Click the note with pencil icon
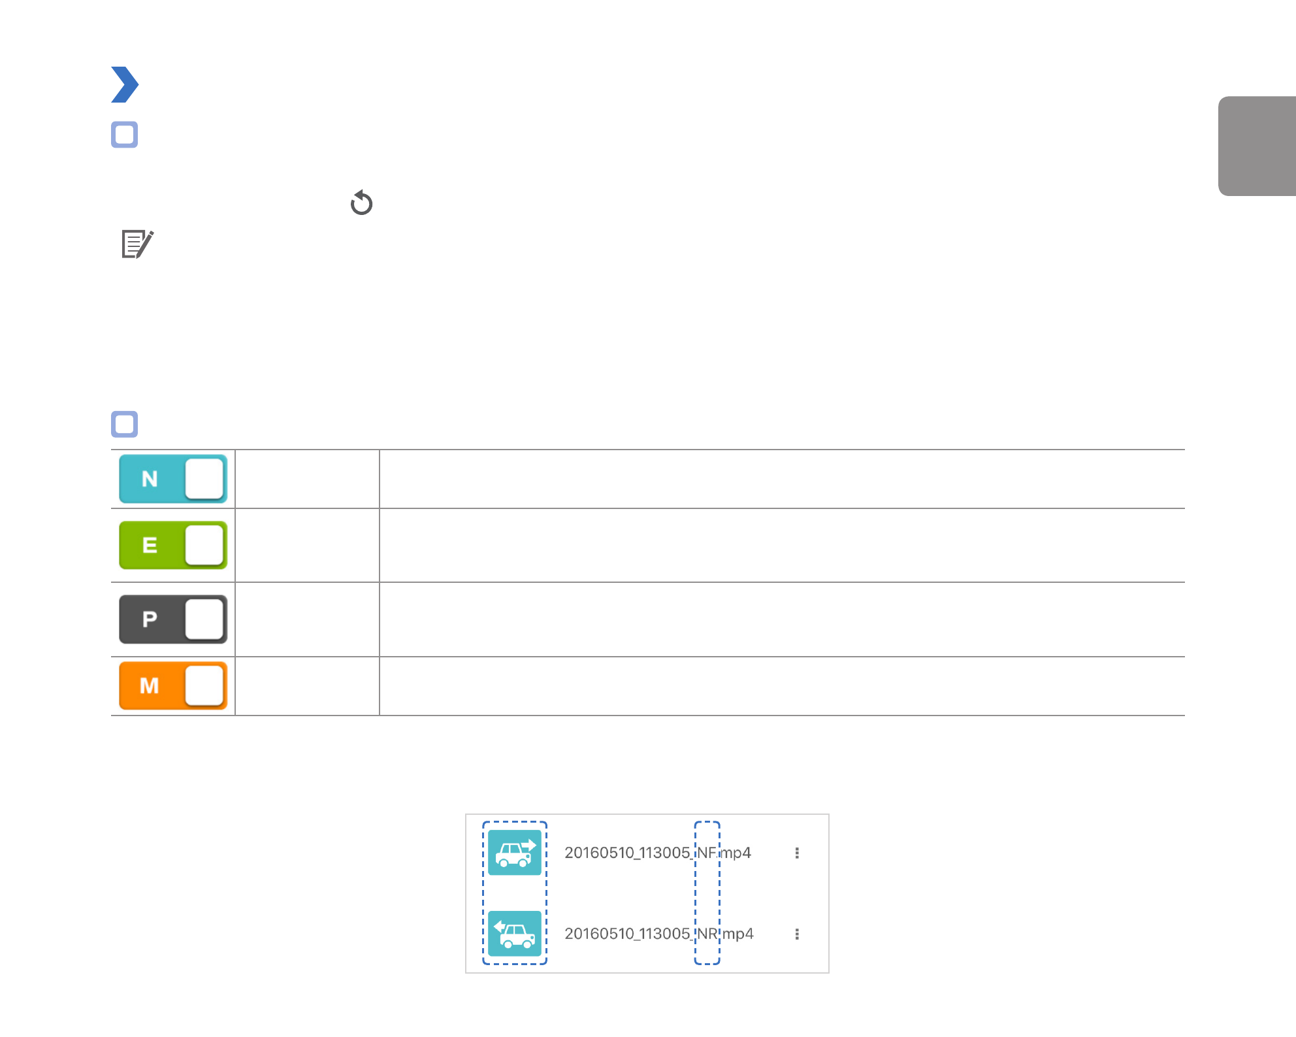This screenshot has width=1296, height=1037. tap(137, 244)
